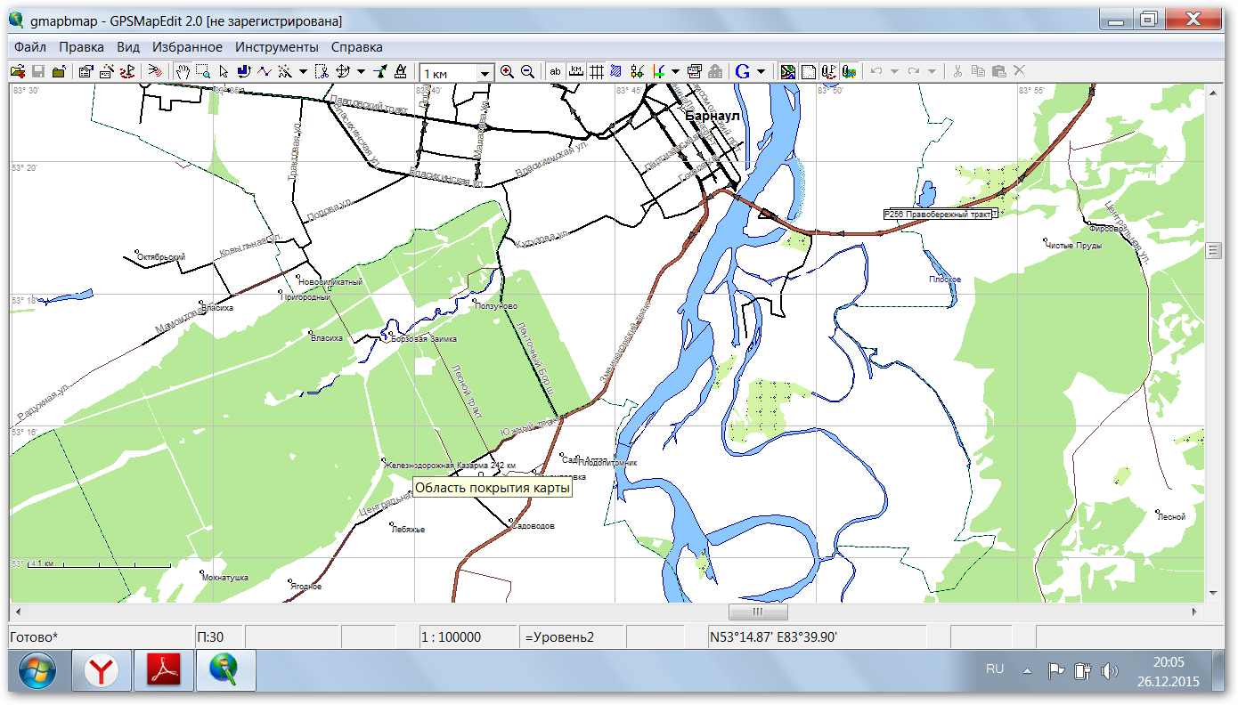Click the Copy icon
The width and height of the screenshot is (1238, 705).
(x=978, y=71)
